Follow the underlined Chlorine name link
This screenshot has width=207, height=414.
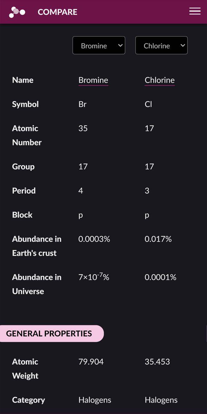point(159,80)
